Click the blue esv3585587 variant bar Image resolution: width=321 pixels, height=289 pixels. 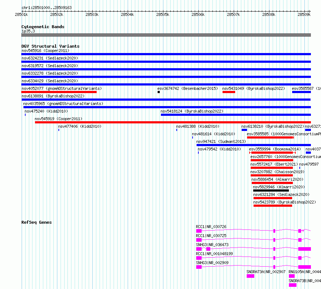[302, 92]
